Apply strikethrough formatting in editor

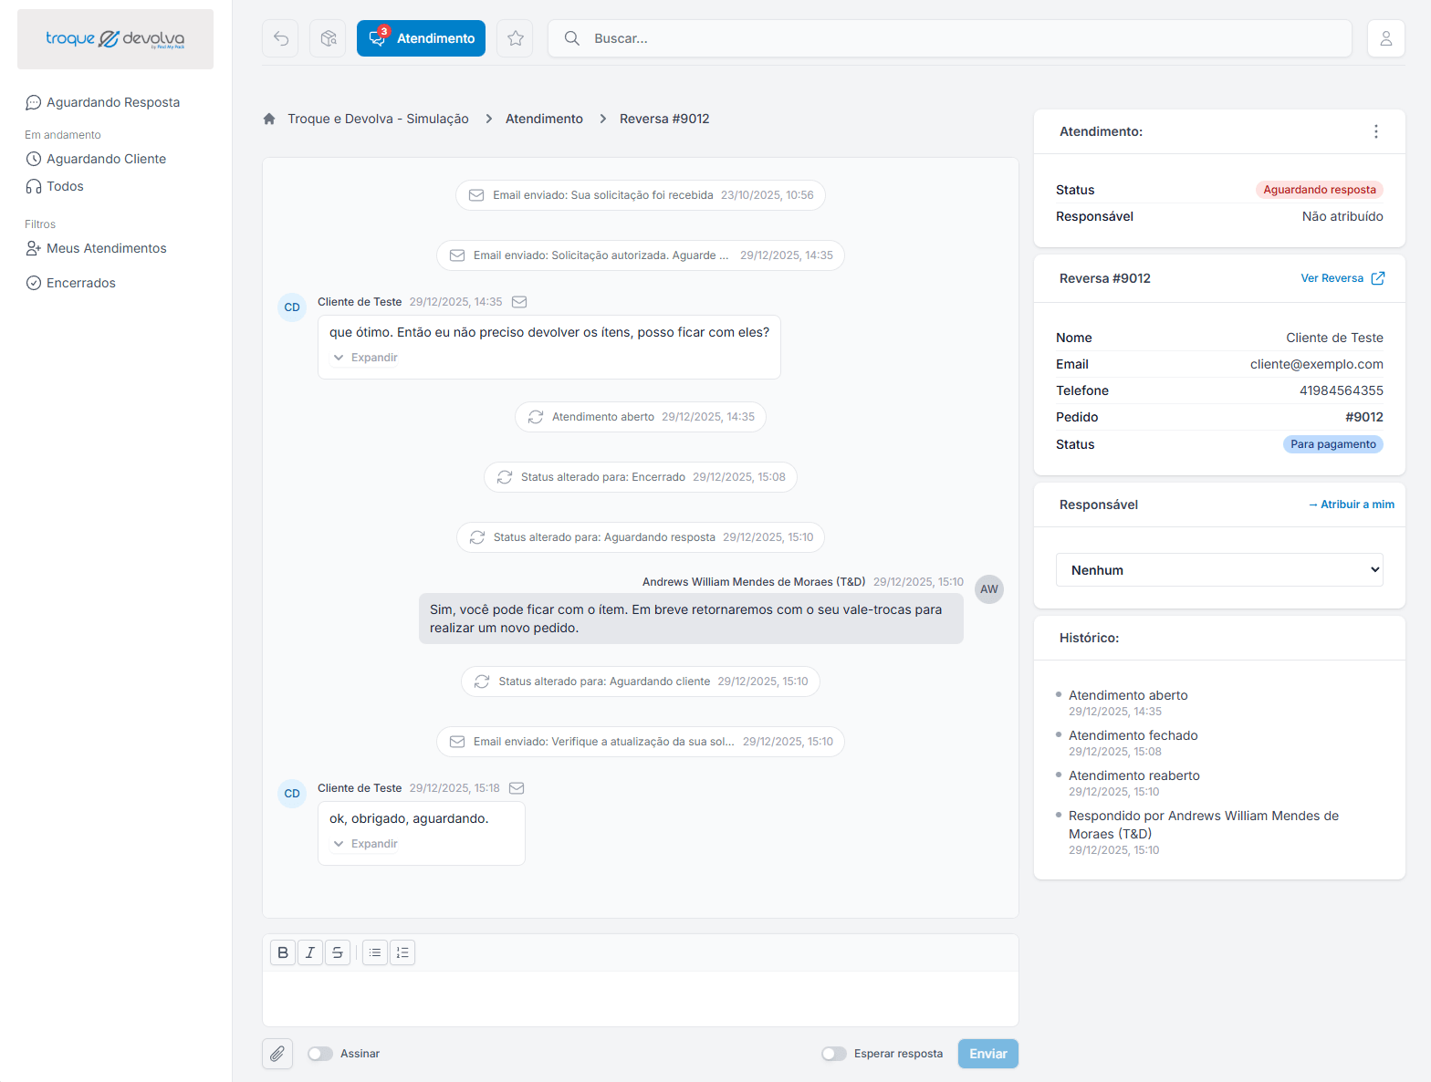pos(338,952)
